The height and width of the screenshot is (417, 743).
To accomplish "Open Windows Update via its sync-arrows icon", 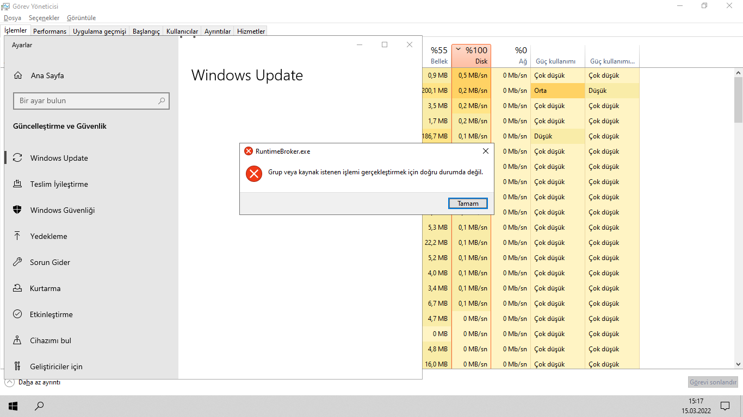I will click(x=17, y=158).
